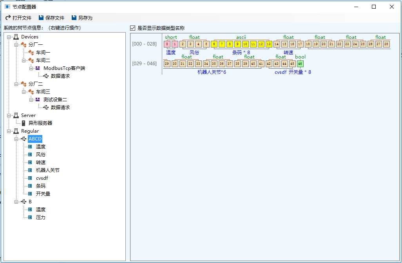Click the B node usb-style icon
This screenshot has width=402, height=263.
[24, 202]
